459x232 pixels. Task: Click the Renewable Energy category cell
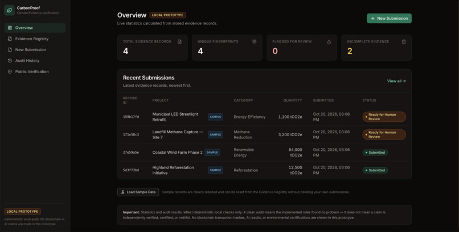[x=244, y=153]
